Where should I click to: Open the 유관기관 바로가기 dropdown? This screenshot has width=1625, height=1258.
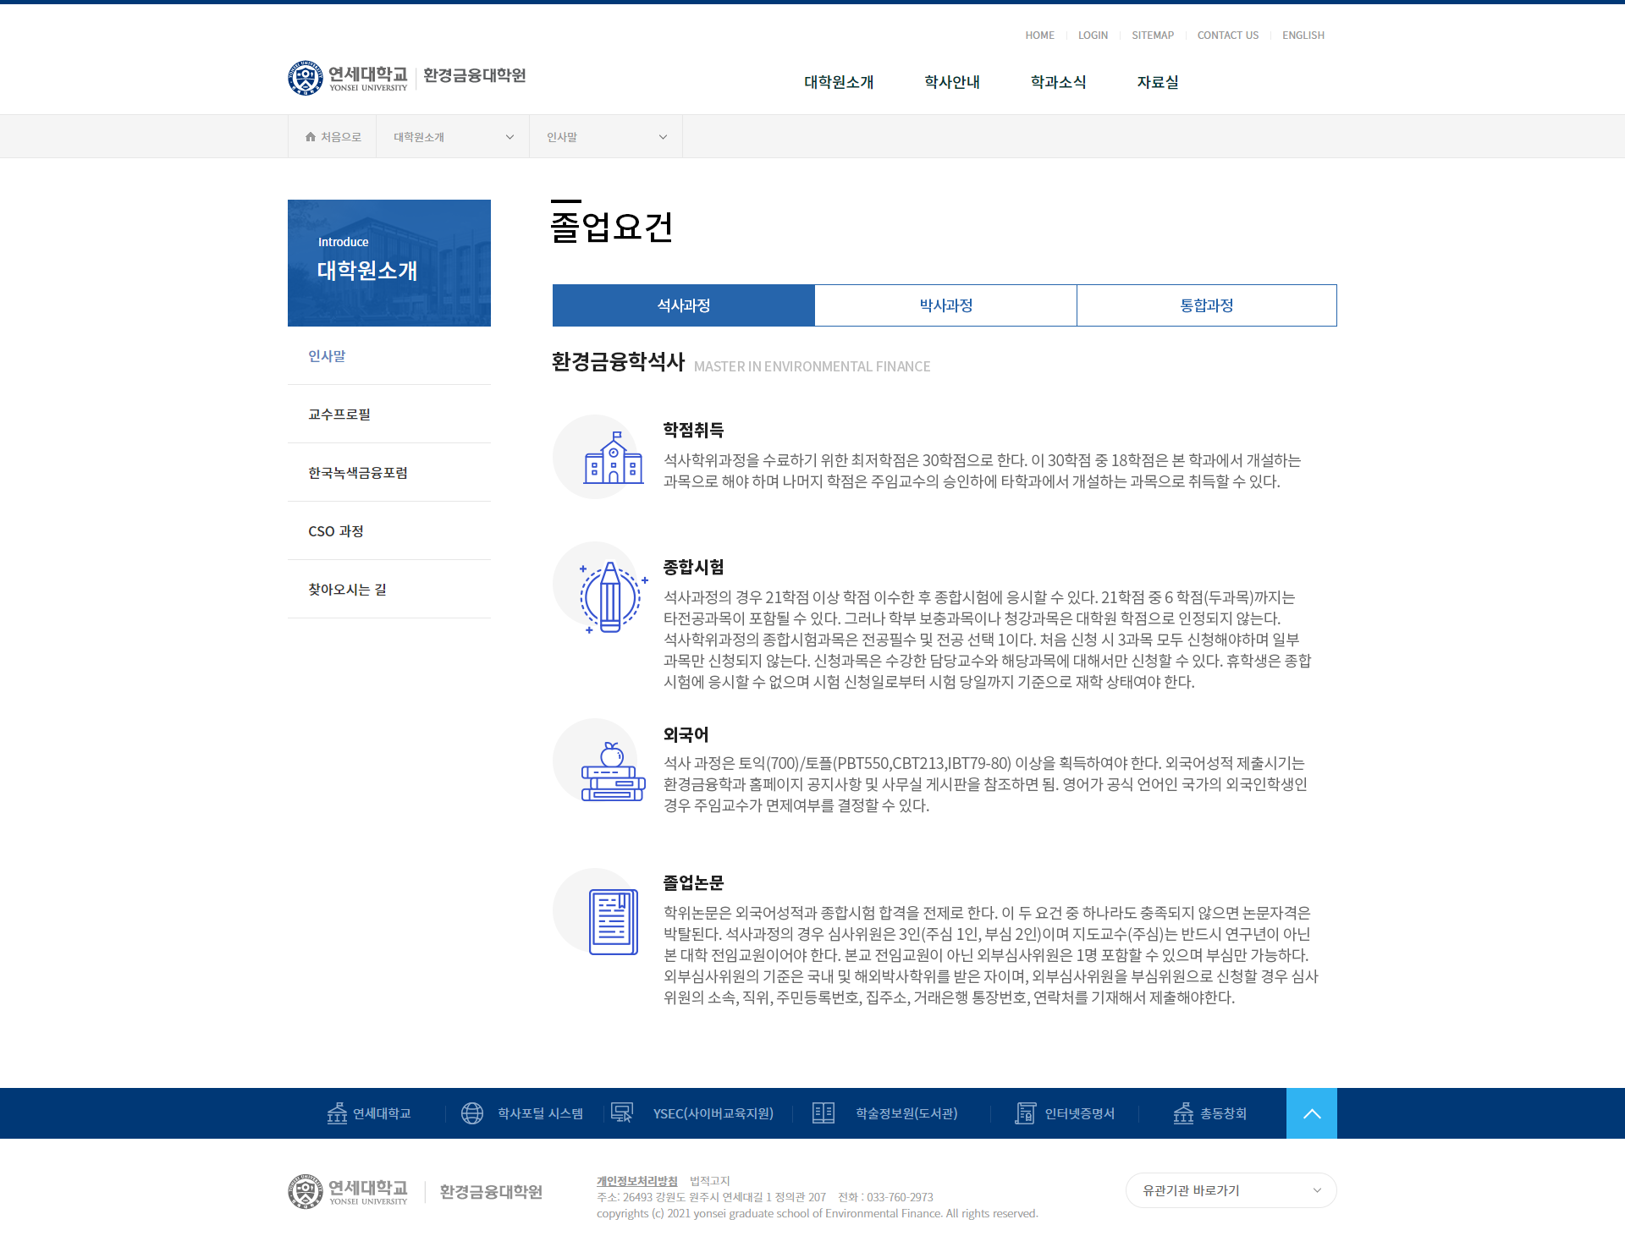pyautogui.click(x=1231, y=1190)
